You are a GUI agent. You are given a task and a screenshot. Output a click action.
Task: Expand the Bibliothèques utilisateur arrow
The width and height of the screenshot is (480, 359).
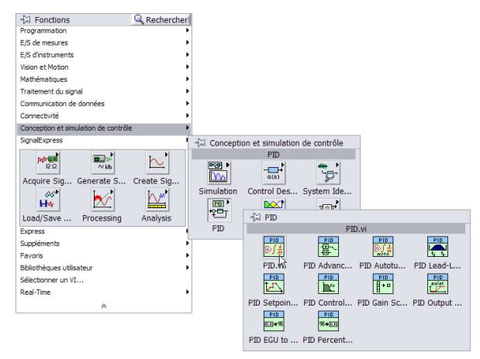pyautogui.click(x=188, y=268)
